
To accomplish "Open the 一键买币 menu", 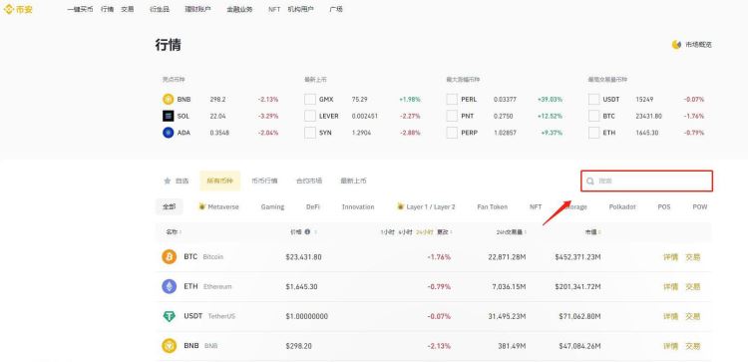I will tap(80, 9).
